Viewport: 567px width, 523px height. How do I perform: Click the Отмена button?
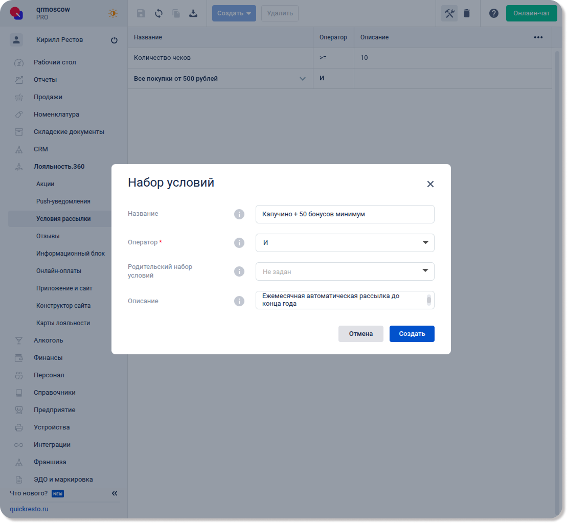pyautogui.click(x=360, y=334)
